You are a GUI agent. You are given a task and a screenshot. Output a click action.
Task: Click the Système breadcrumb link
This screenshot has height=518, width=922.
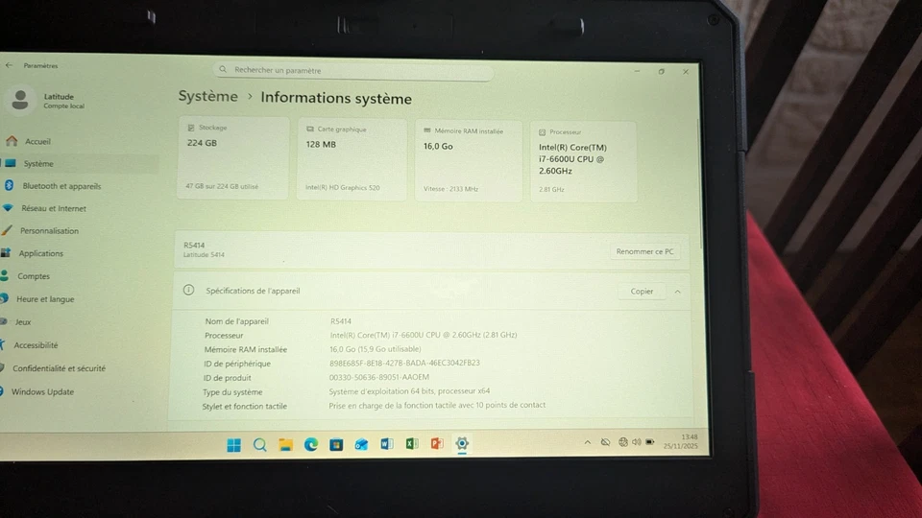pyautogui.click(x=208, y=96)
